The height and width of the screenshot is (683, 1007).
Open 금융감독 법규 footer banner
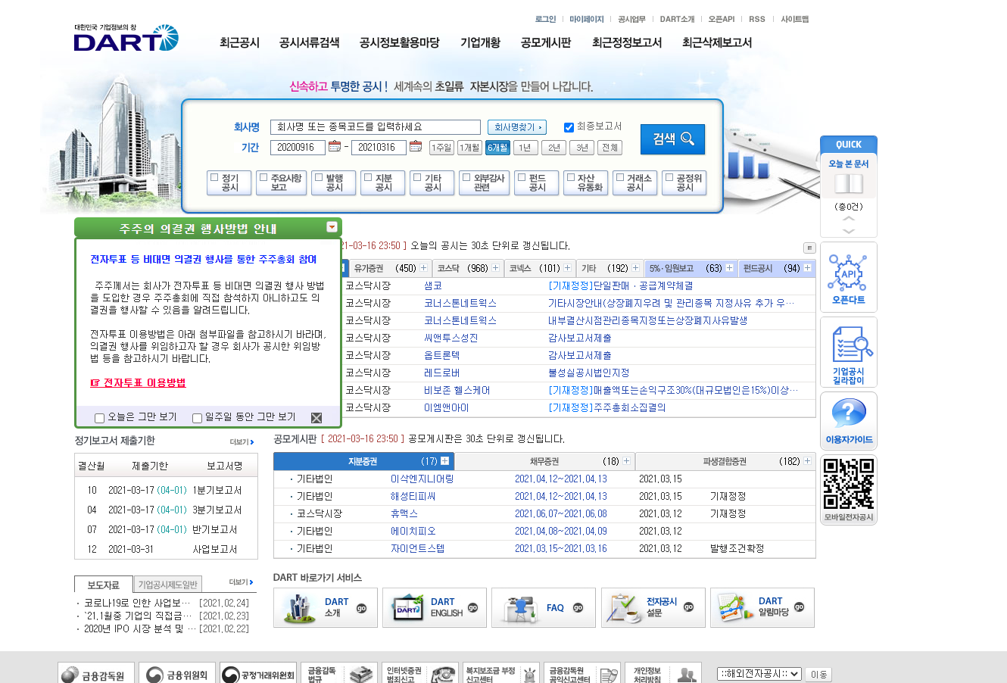[339, 673]
